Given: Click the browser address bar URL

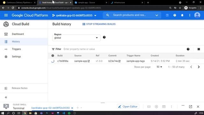Looking at the screenshot, I should tap(61, 8).
